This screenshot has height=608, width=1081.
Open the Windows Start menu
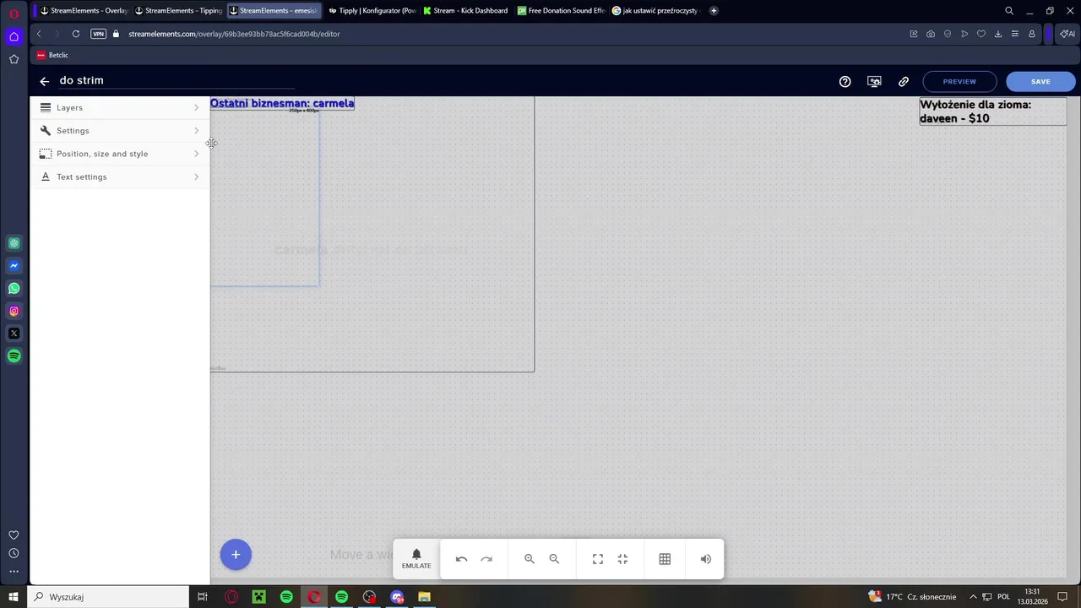[14, 597]
